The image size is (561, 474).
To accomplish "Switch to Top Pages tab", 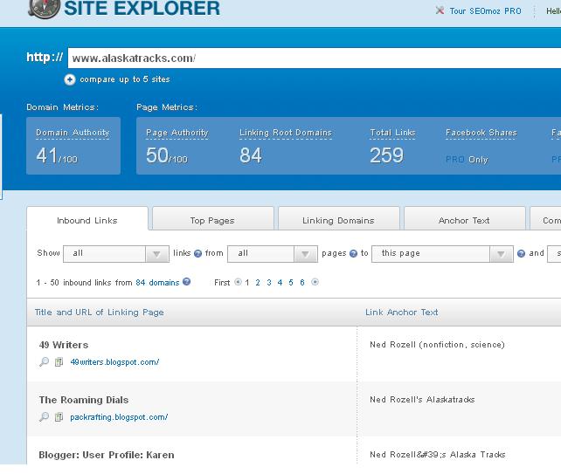I will pos(212,220).
